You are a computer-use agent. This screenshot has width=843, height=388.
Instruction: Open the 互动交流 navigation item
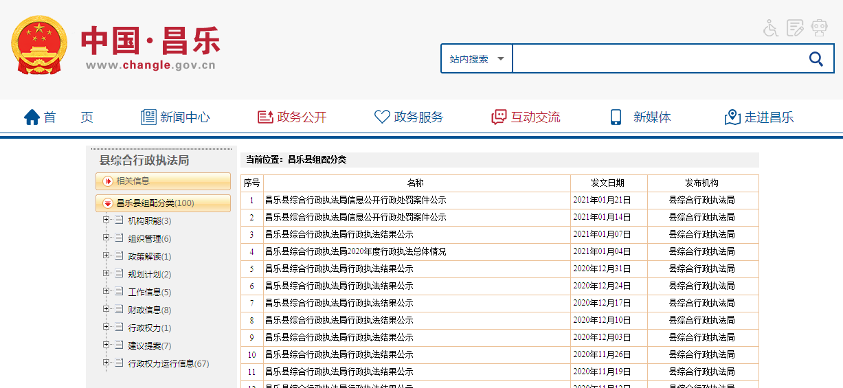point(526,117)
